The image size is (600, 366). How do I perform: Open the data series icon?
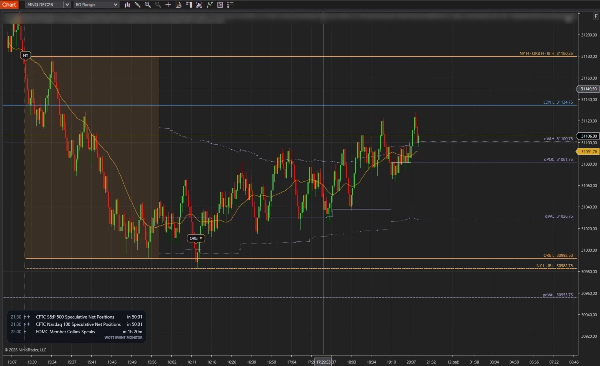(199, 5)
